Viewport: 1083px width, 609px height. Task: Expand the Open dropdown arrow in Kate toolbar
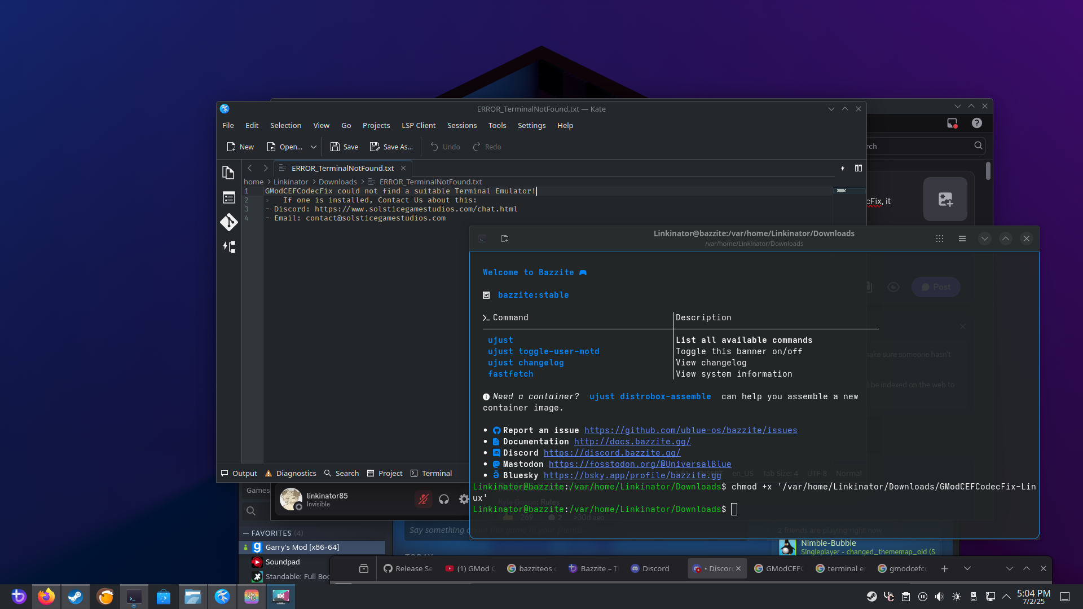tap(314, 147)
